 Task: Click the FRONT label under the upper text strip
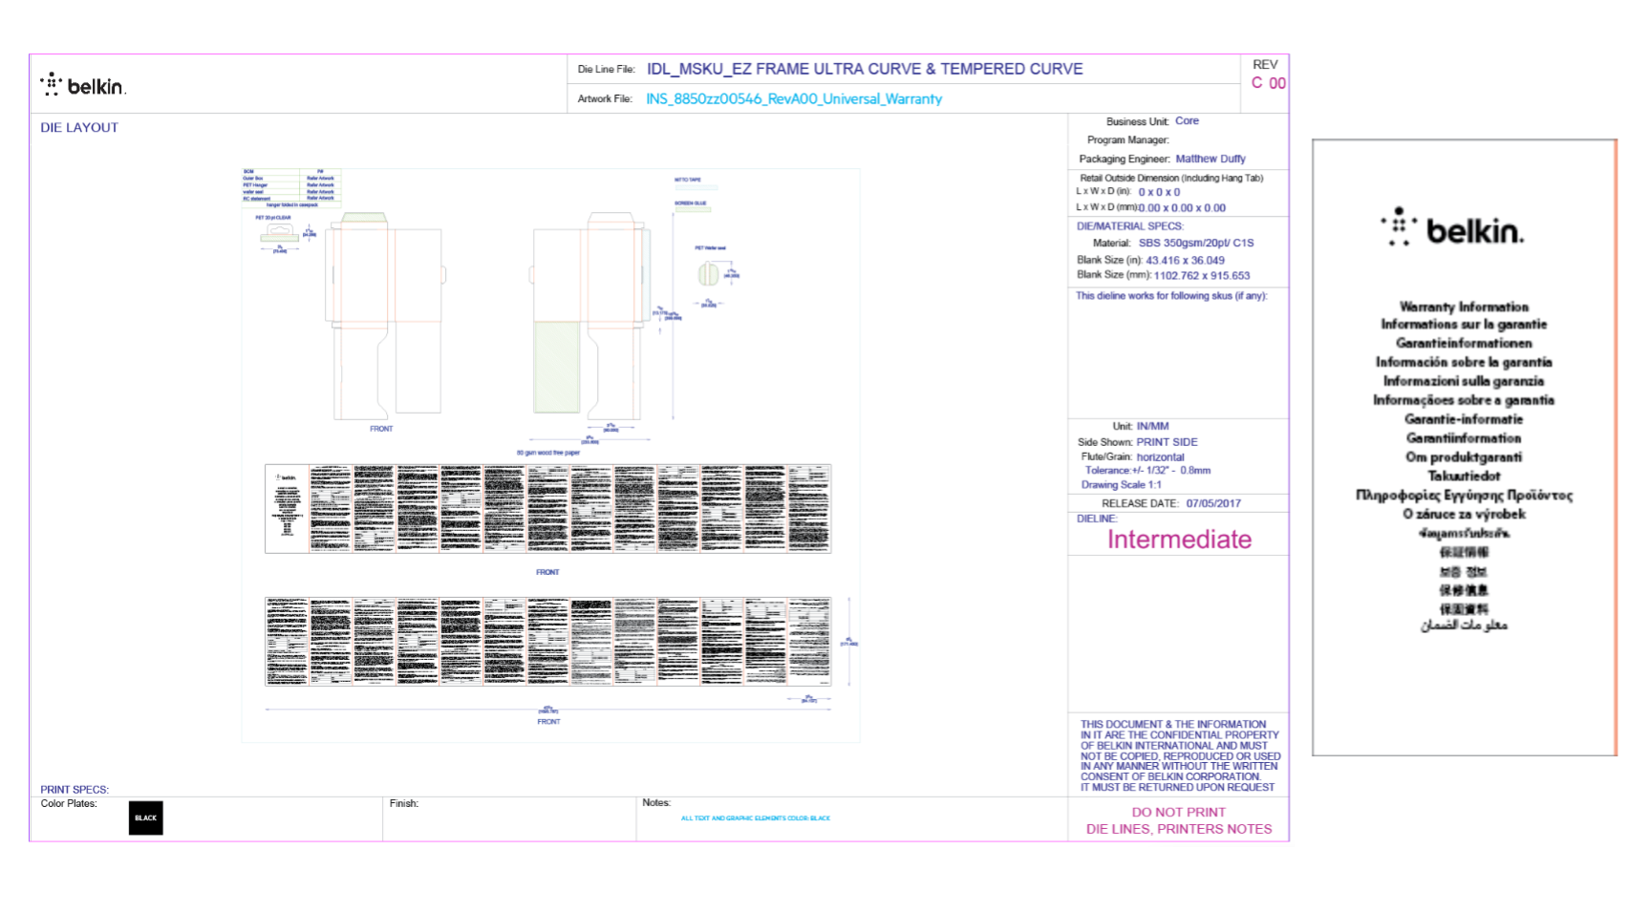coord(547,572)
